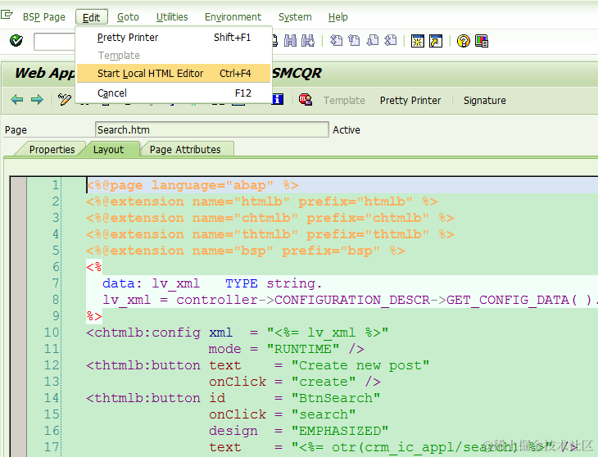
Task: Click the green Forward arrow
Action: click(x=37, y=100)
